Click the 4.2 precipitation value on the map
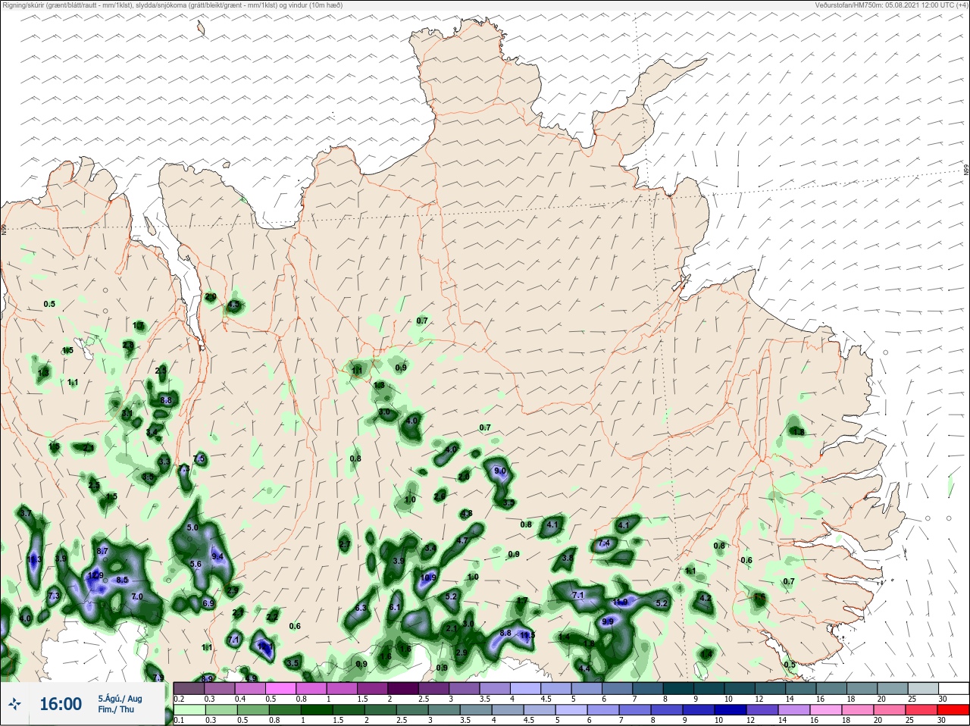970x726 pixels. [706, 598]
